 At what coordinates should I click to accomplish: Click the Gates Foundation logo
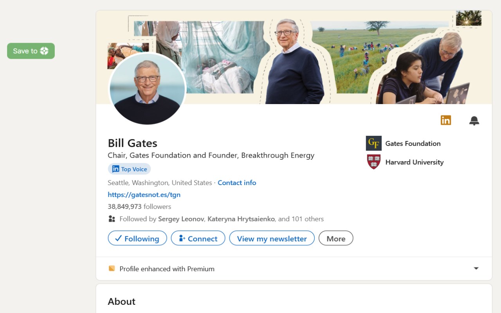click(x=373, y=144)
